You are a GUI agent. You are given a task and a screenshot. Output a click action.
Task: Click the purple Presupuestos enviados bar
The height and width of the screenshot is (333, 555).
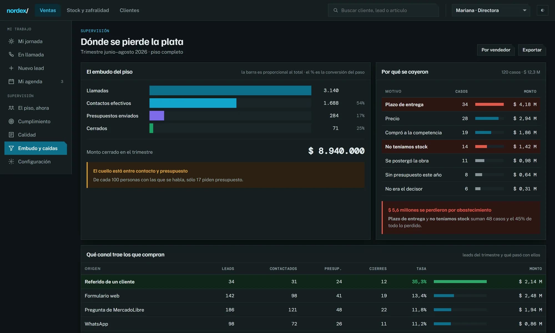(157, 116)
